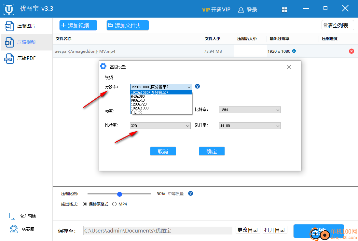358x241 pixels.
Task: Click the 优图宝 app logo icon
Action: click(x=9, y=9)
